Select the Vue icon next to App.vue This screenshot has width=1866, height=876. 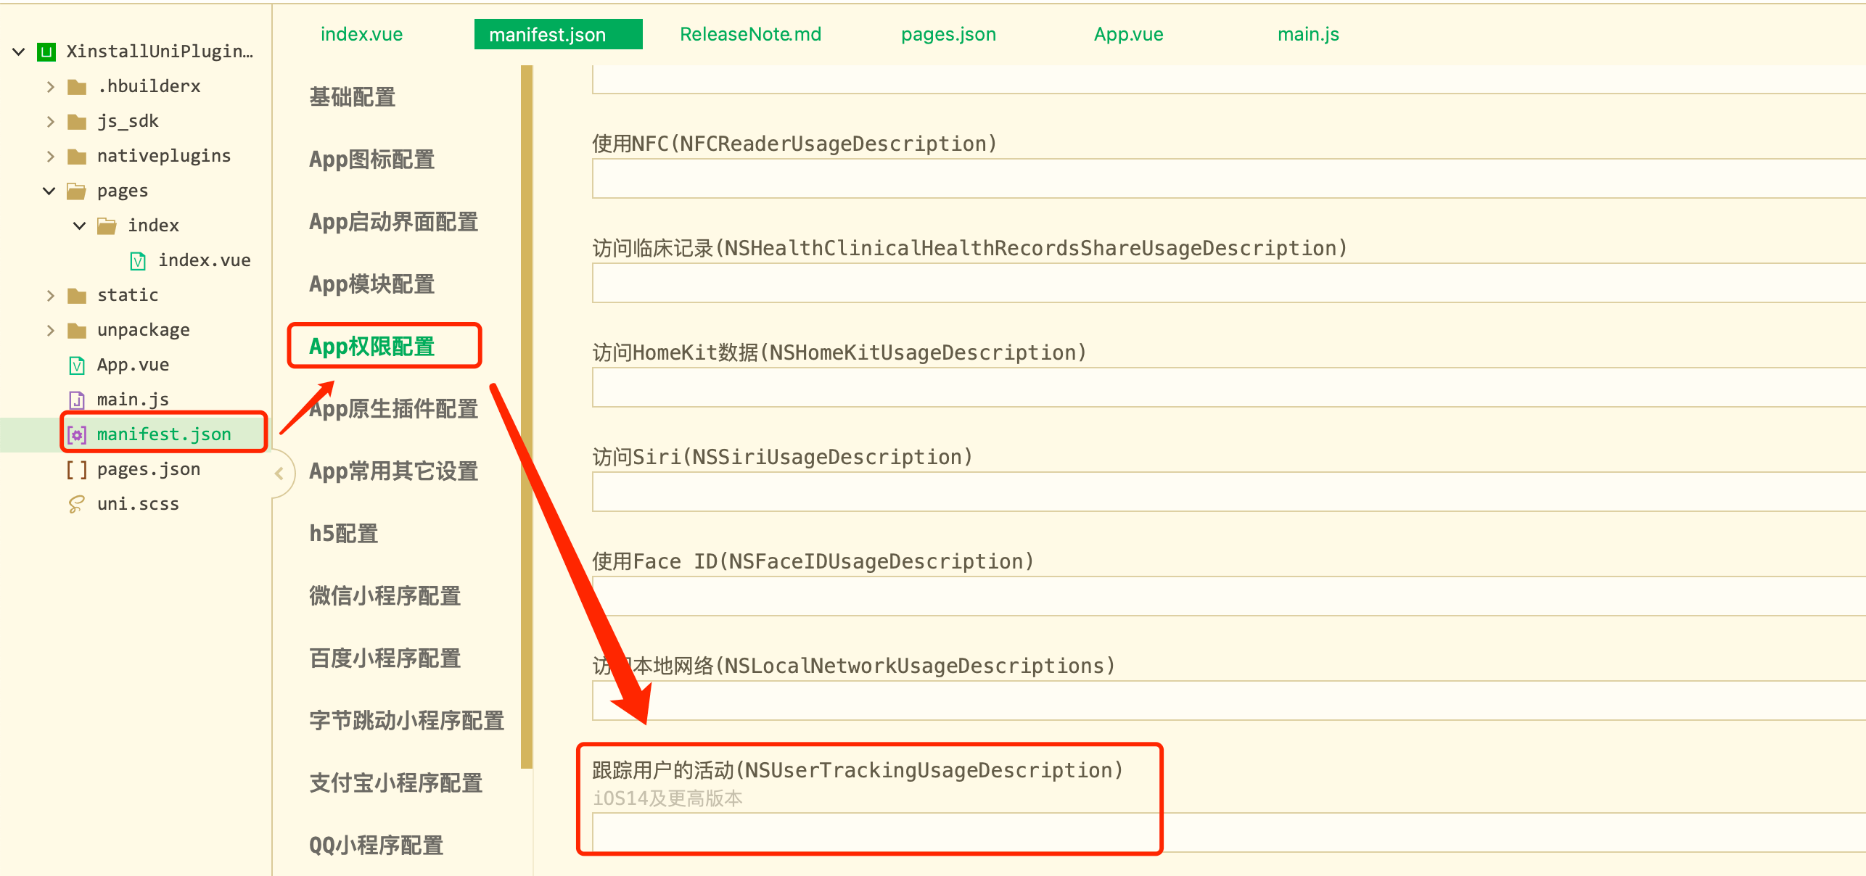click(75, 364)
